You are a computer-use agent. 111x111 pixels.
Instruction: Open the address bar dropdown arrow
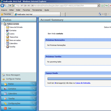98,5
